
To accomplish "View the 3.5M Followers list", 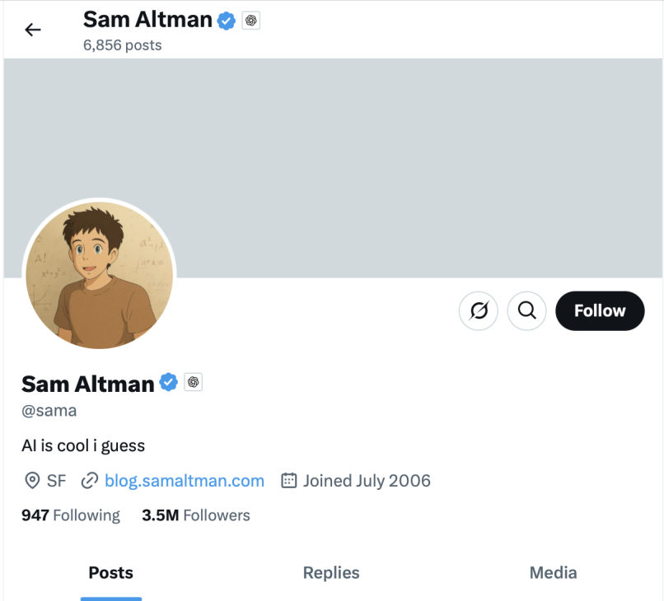I will pyautogui.click(x=196, y=515).
